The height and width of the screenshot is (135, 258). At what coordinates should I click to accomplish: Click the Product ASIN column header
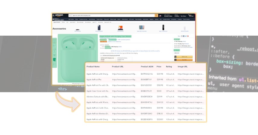147,67
